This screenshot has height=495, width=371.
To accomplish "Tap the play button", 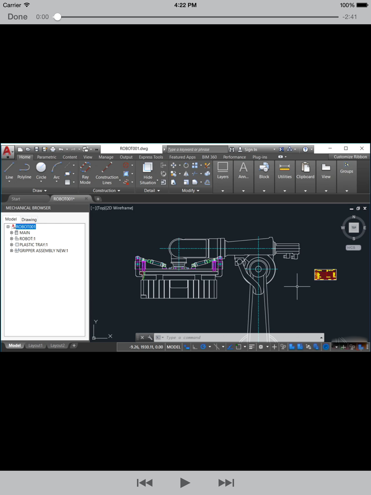I will click(x=185, y=483).
